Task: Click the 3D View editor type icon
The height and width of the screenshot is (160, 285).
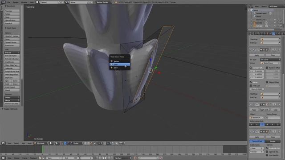Action: point(3,143)
